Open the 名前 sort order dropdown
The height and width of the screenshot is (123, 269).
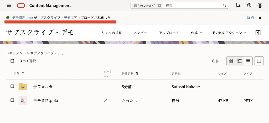click(217, 61)
